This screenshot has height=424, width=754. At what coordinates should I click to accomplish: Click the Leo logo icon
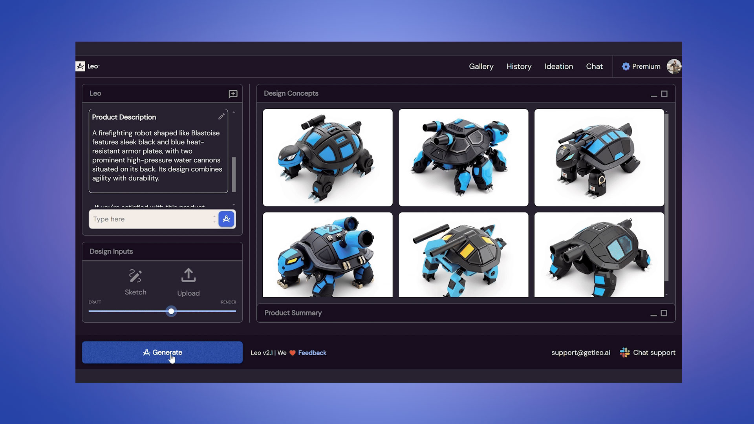click(80, 66)
